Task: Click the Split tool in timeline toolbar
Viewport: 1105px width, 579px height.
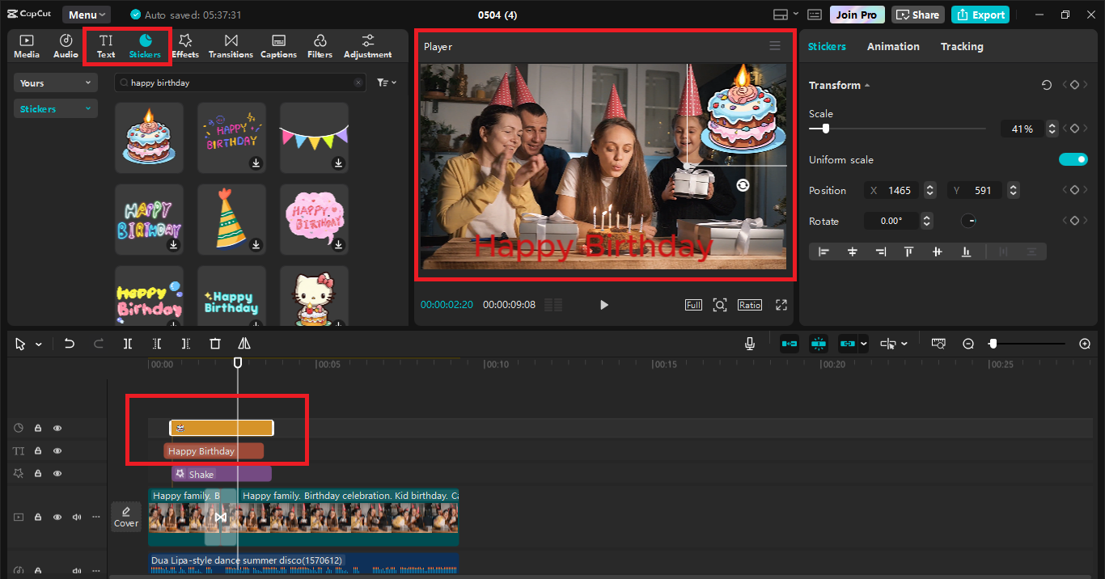Action: tap(128, 344)
